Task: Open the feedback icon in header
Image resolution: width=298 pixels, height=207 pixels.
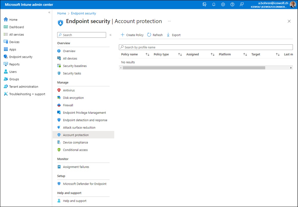Action: [x=242, y=4]
